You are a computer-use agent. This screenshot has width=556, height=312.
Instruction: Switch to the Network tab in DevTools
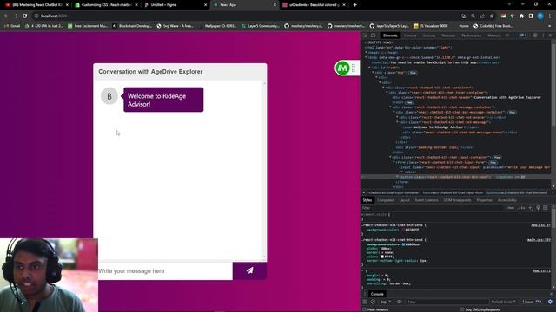pyautogui.click(x=448, y=36)
